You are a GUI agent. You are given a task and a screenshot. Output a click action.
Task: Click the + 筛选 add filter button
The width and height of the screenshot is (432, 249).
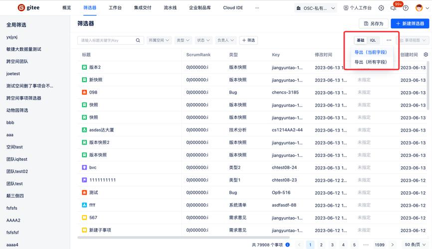[x=248, y=40]
